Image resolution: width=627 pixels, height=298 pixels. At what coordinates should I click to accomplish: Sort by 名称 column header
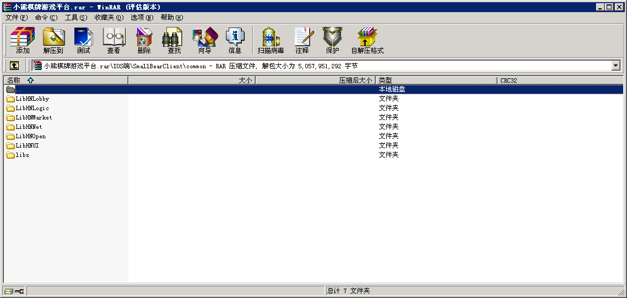click(65, 80)
